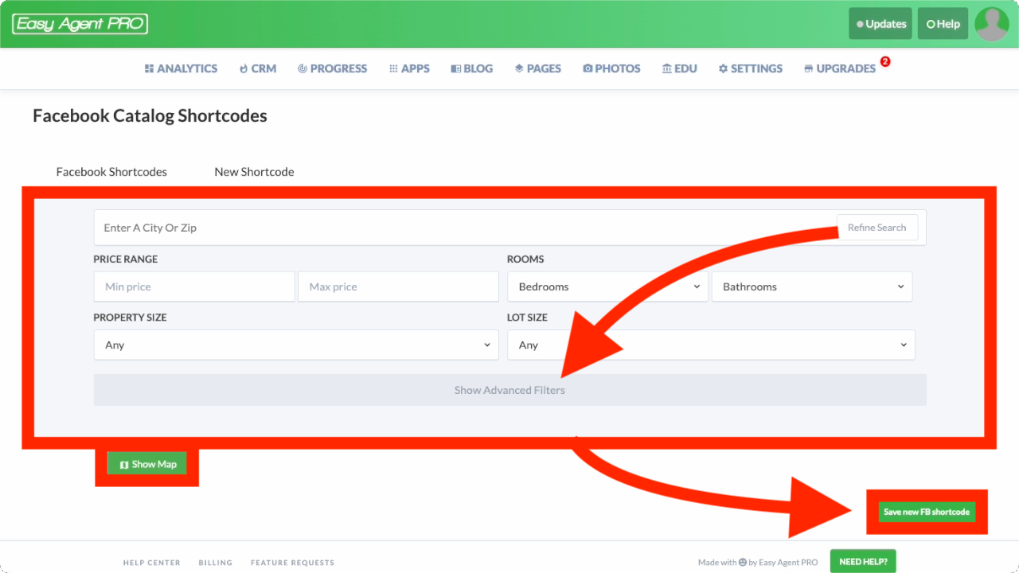Click the red notification badge on Upgrades
The image size is (1019, 573).
point(884,61)
